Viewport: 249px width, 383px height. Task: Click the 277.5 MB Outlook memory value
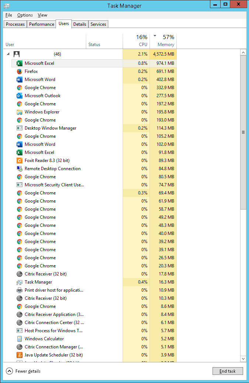[x=165, y=96]
